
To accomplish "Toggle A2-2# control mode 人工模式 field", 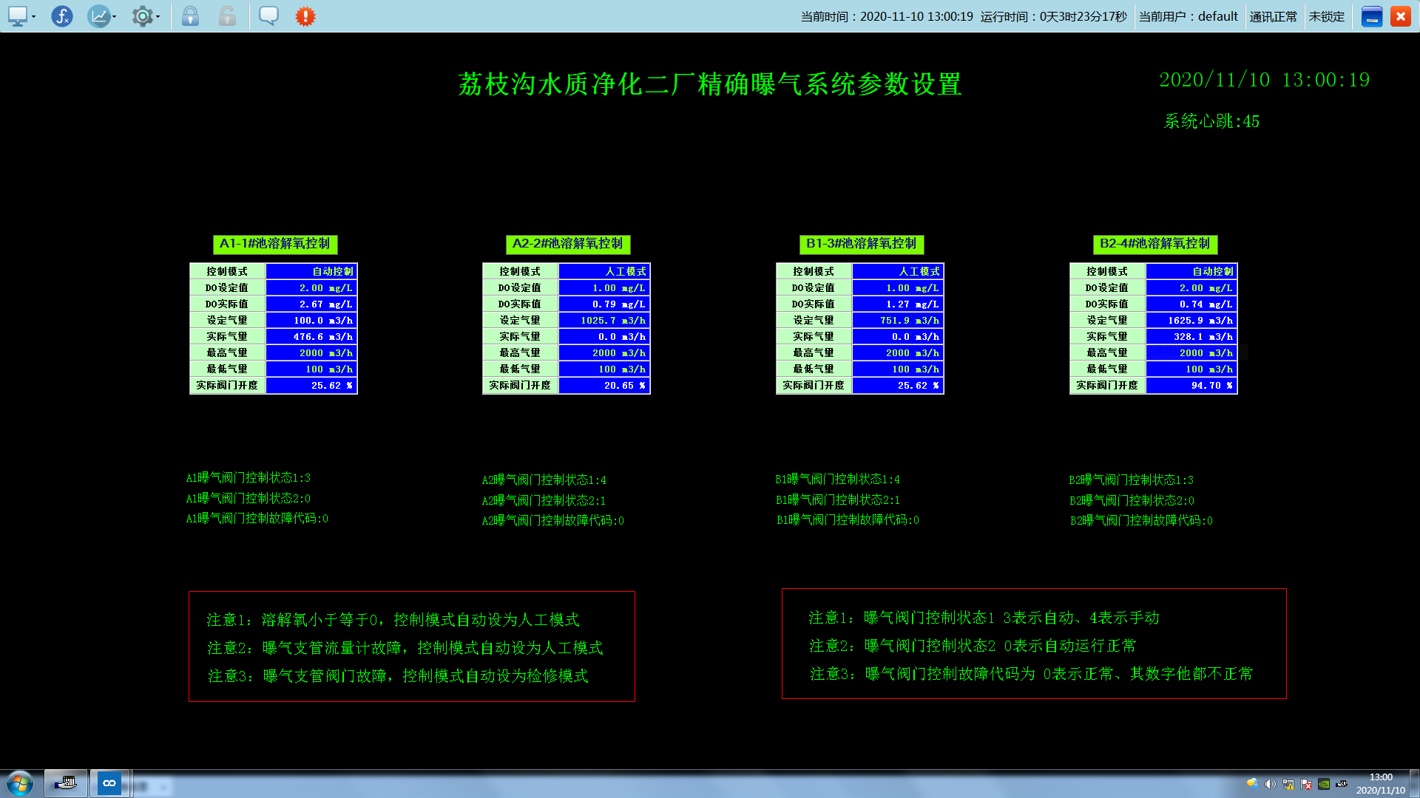I will coord(604,272).
